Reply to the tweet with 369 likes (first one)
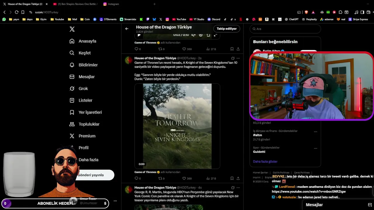This screenshot has width=374, height=210. pyautogui.click(x=138, y=49)
